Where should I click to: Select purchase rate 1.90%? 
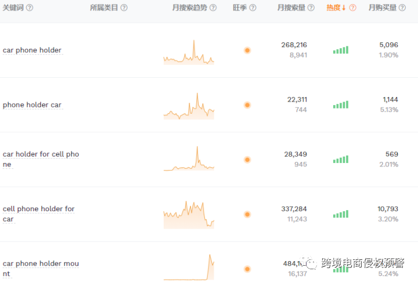pos(388,55)
